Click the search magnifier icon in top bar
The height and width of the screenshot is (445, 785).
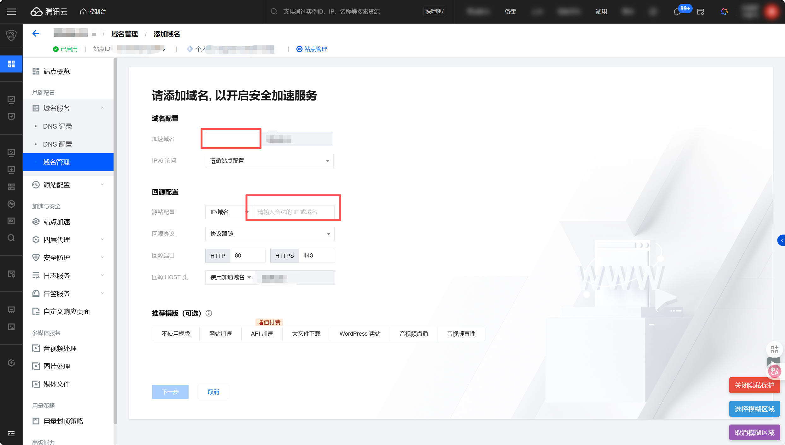click(x=274, y=12)
